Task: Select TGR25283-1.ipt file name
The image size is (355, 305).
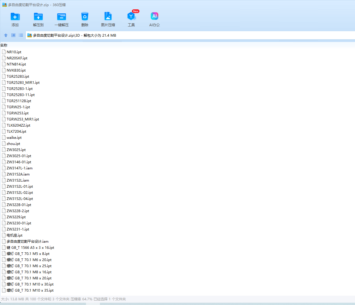Action: (x=20, y=88)
